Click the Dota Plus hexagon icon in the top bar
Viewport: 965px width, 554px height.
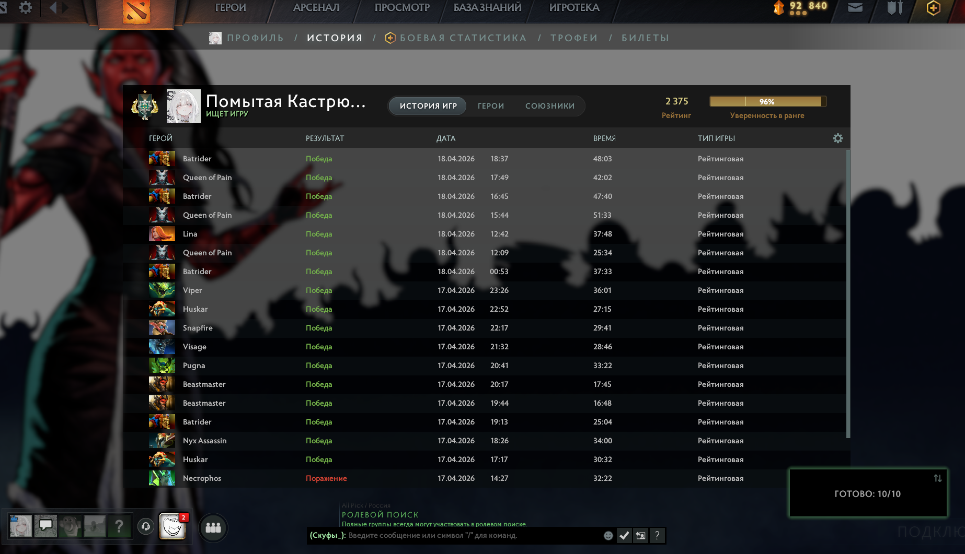[934, 8]
